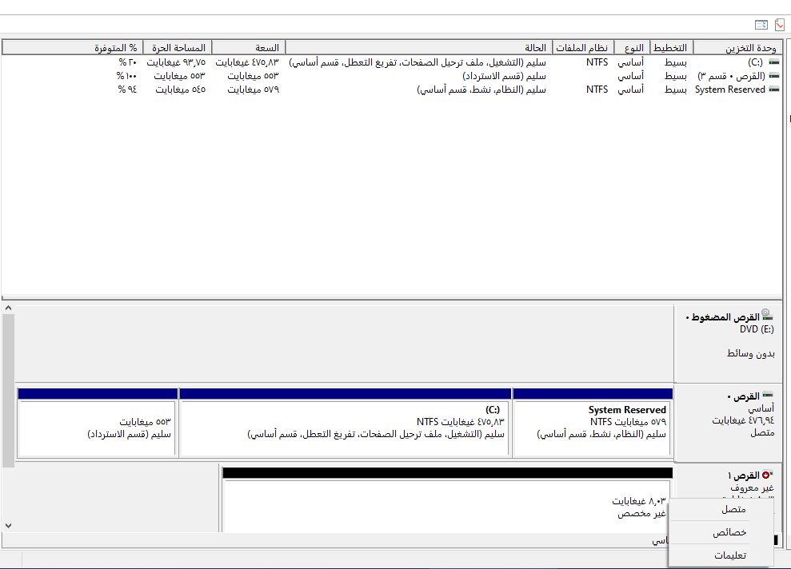Click 'NTFS' file system cell in (C:) row

pos(597,62)
